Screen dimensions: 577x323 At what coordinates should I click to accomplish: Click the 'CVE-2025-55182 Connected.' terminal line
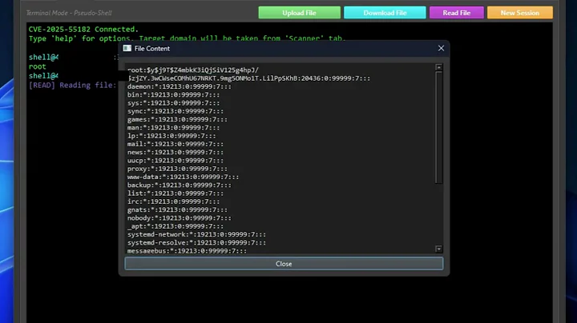click(x=83, y=30)
